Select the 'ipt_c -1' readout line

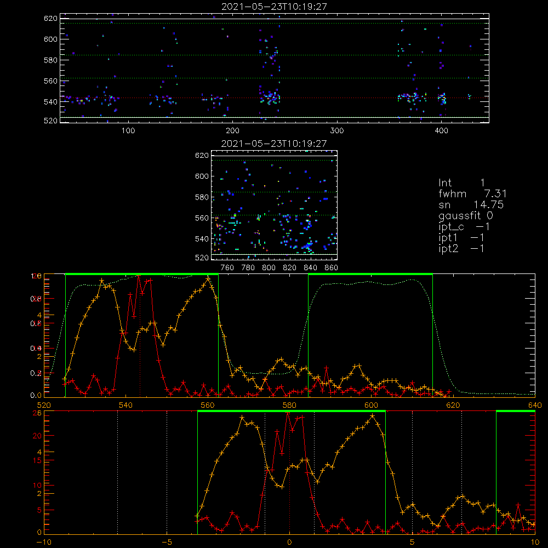pos(464,227)
